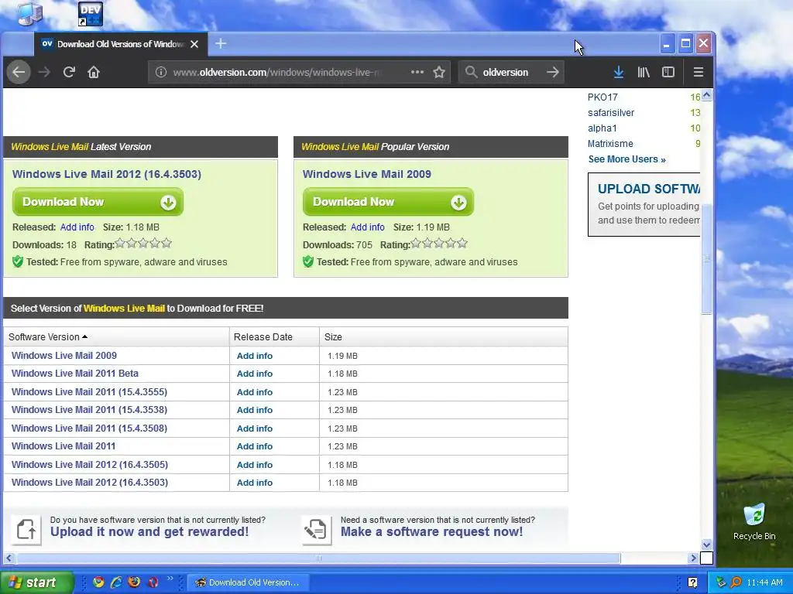
Task: Launch Chrome from quick launch
Action: pyautogui.click(x=98, y=582)
